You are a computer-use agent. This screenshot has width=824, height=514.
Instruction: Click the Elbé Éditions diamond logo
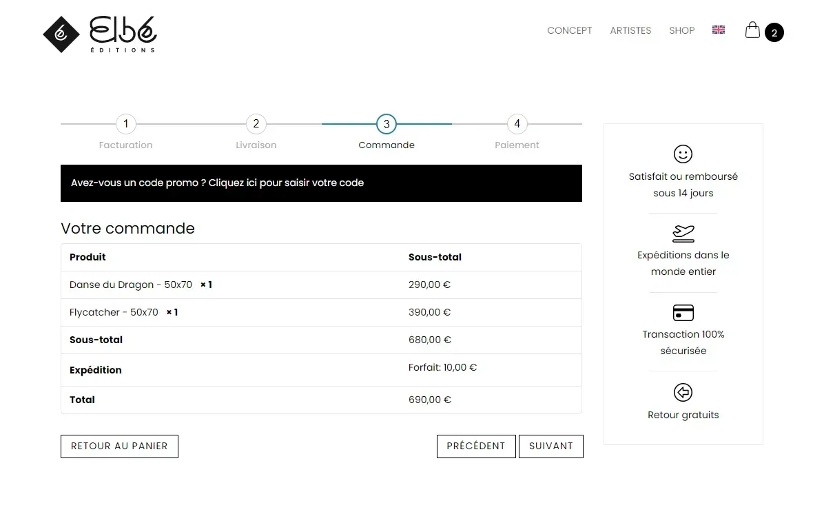(x=61, y=34)
